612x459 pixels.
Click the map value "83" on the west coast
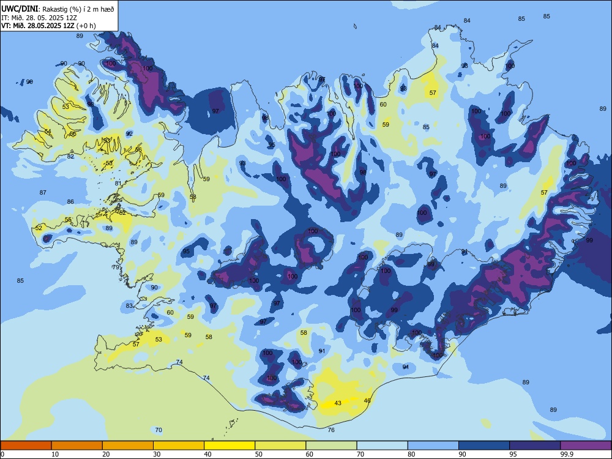click(x=129, y=305)
